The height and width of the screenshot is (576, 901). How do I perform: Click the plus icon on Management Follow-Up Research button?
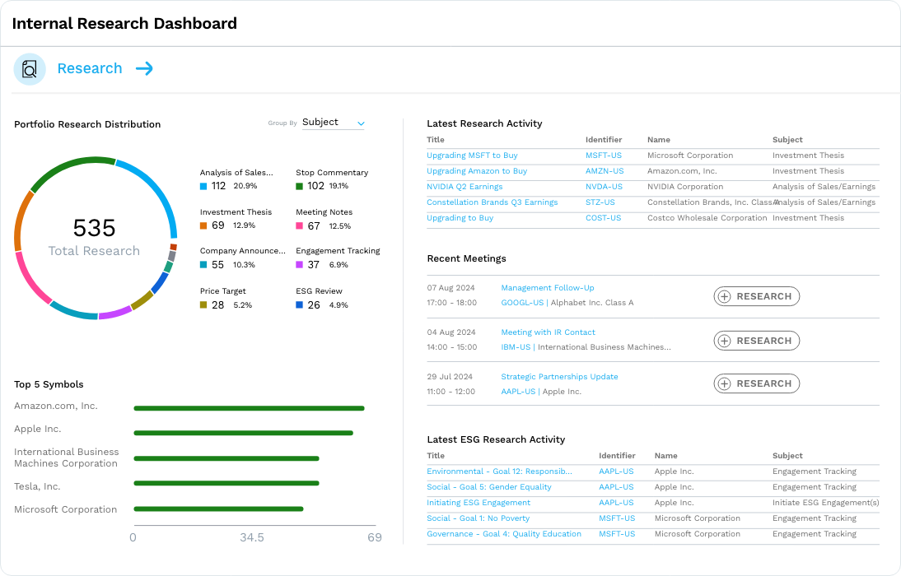pyautogui.click(x=726, y=296)
